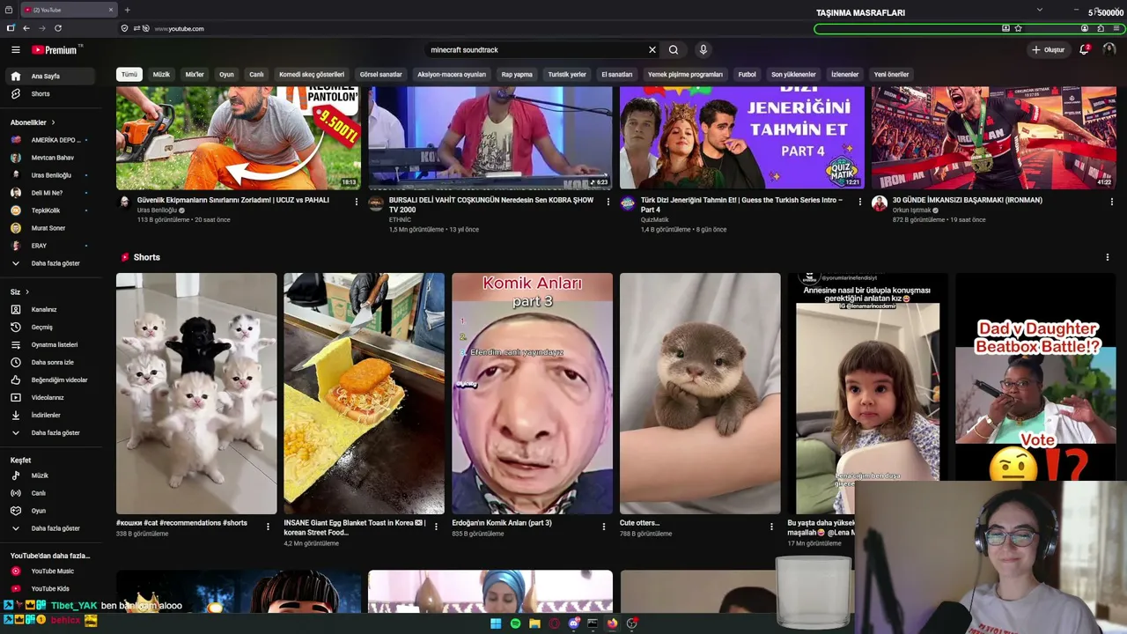This screenshot has width=1127, height=634.
Task: Open the browser tab list dropdown
Action: point(1040,10)
